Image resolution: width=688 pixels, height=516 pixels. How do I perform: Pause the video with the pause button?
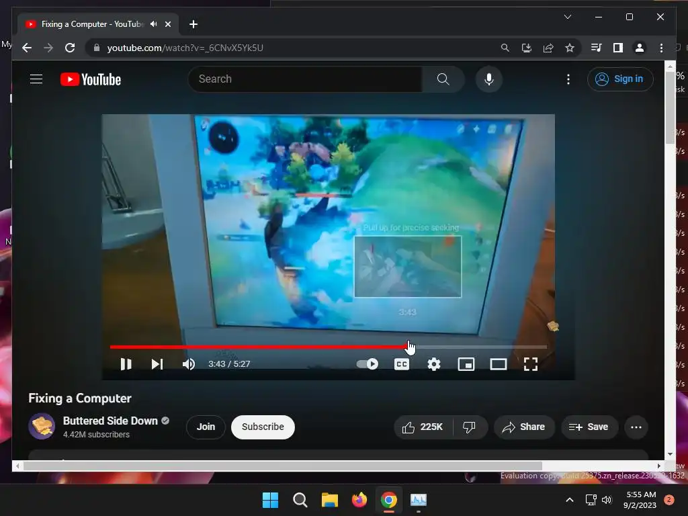tap(126, 364)
